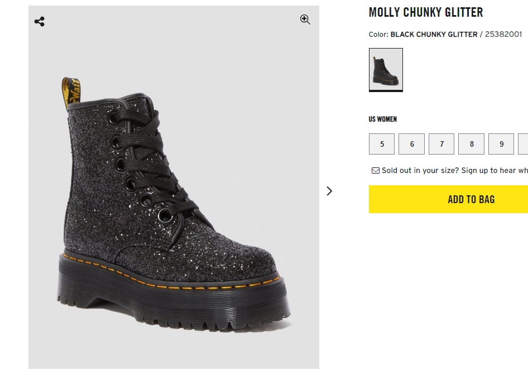Image resolution: width=528 pixels, height=375 pixels.
Task: Click the product code 25382001
Action: pyautogui.click(x=503, y=35)
